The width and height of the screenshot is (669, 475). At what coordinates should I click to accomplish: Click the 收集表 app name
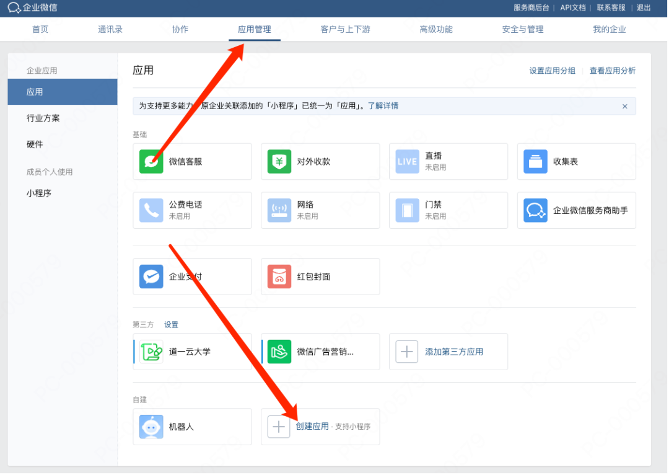coord(566,161)
